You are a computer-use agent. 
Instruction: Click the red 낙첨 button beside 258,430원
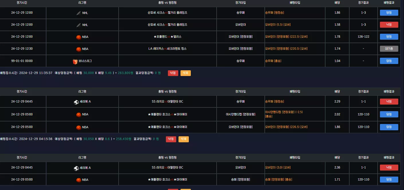(171, 139)
